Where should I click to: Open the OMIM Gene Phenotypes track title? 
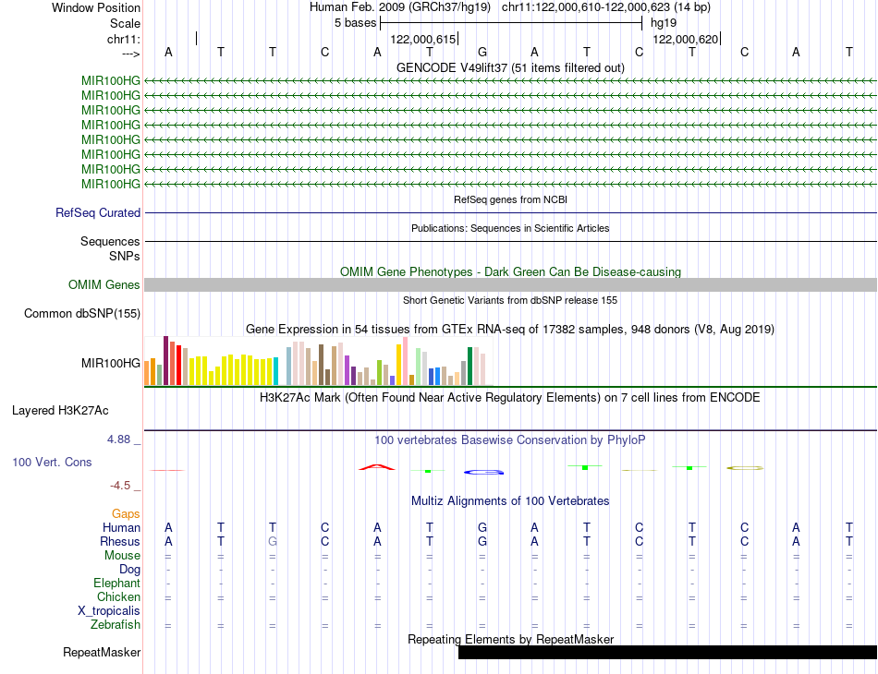(510, 271)
